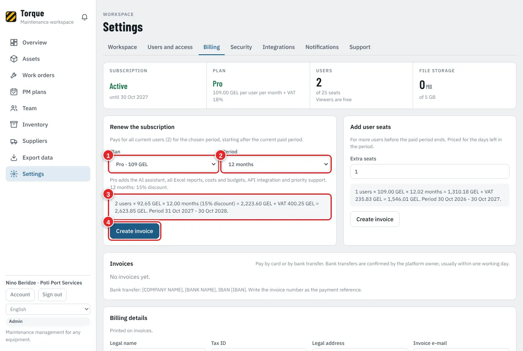Click the Sign out button
The width and height of the screenshot is (523, 351).
click(52, 295)
